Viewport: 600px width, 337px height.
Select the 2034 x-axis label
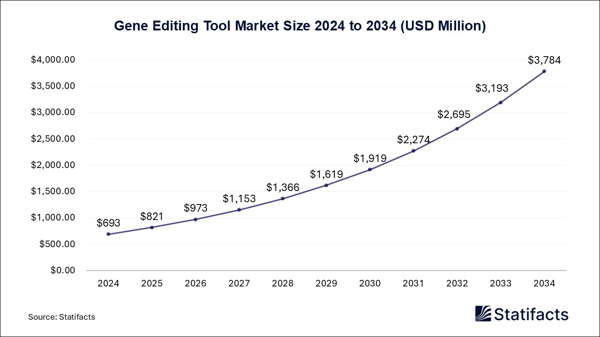[544, 284]
